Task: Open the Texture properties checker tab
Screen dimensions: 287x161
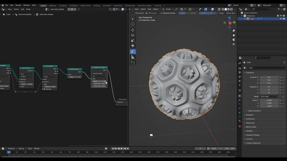Action: (239, 126)
